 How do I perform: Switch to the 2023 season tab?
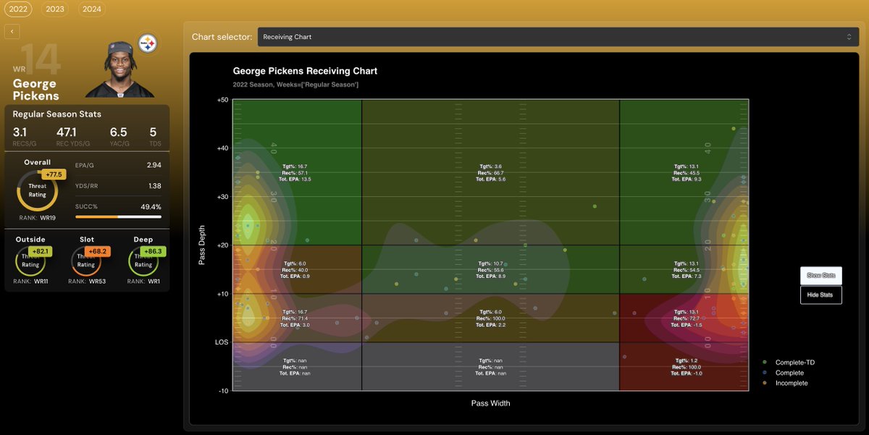click(x=54, y=9)
